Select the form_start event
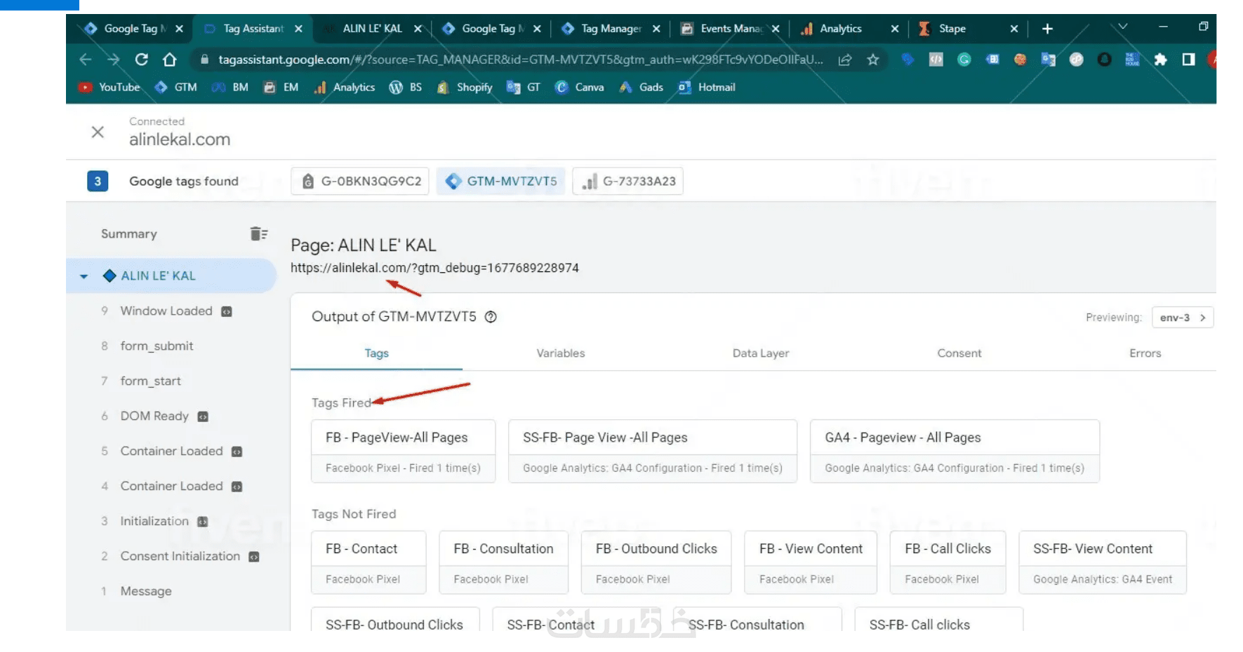Image resolution: width=1243 pixels, height=652 pixels. coord(150,381)
